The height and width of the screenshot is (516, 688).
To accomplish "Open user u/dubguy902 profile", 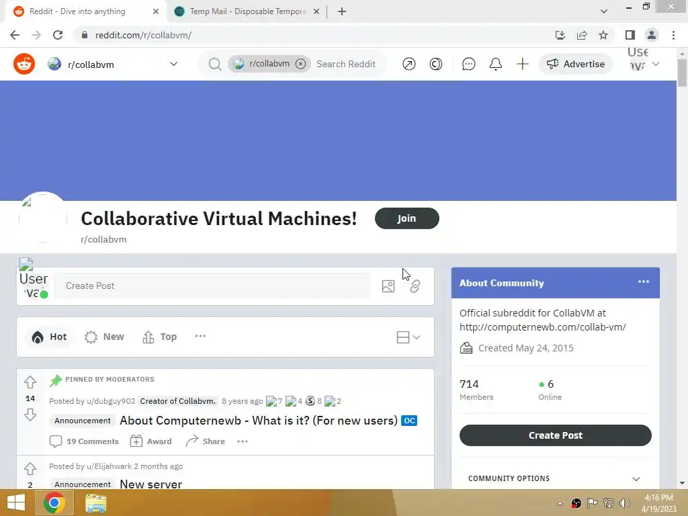I will tap(111, 401).
